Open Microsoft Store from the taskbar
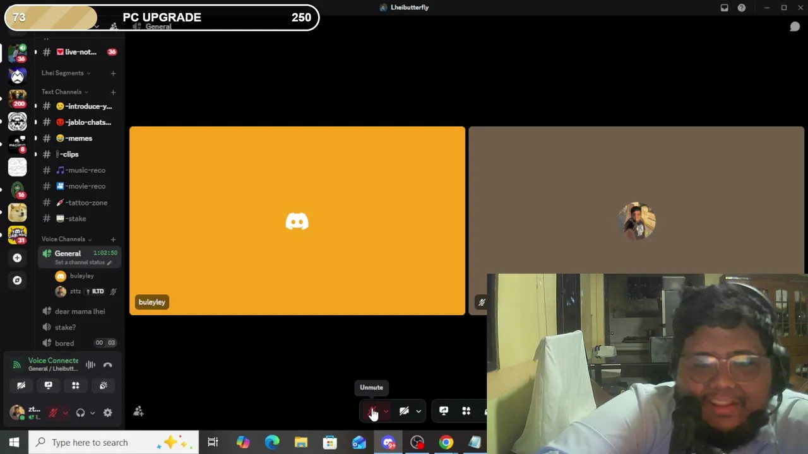808x454 pixels. point(330,443)
